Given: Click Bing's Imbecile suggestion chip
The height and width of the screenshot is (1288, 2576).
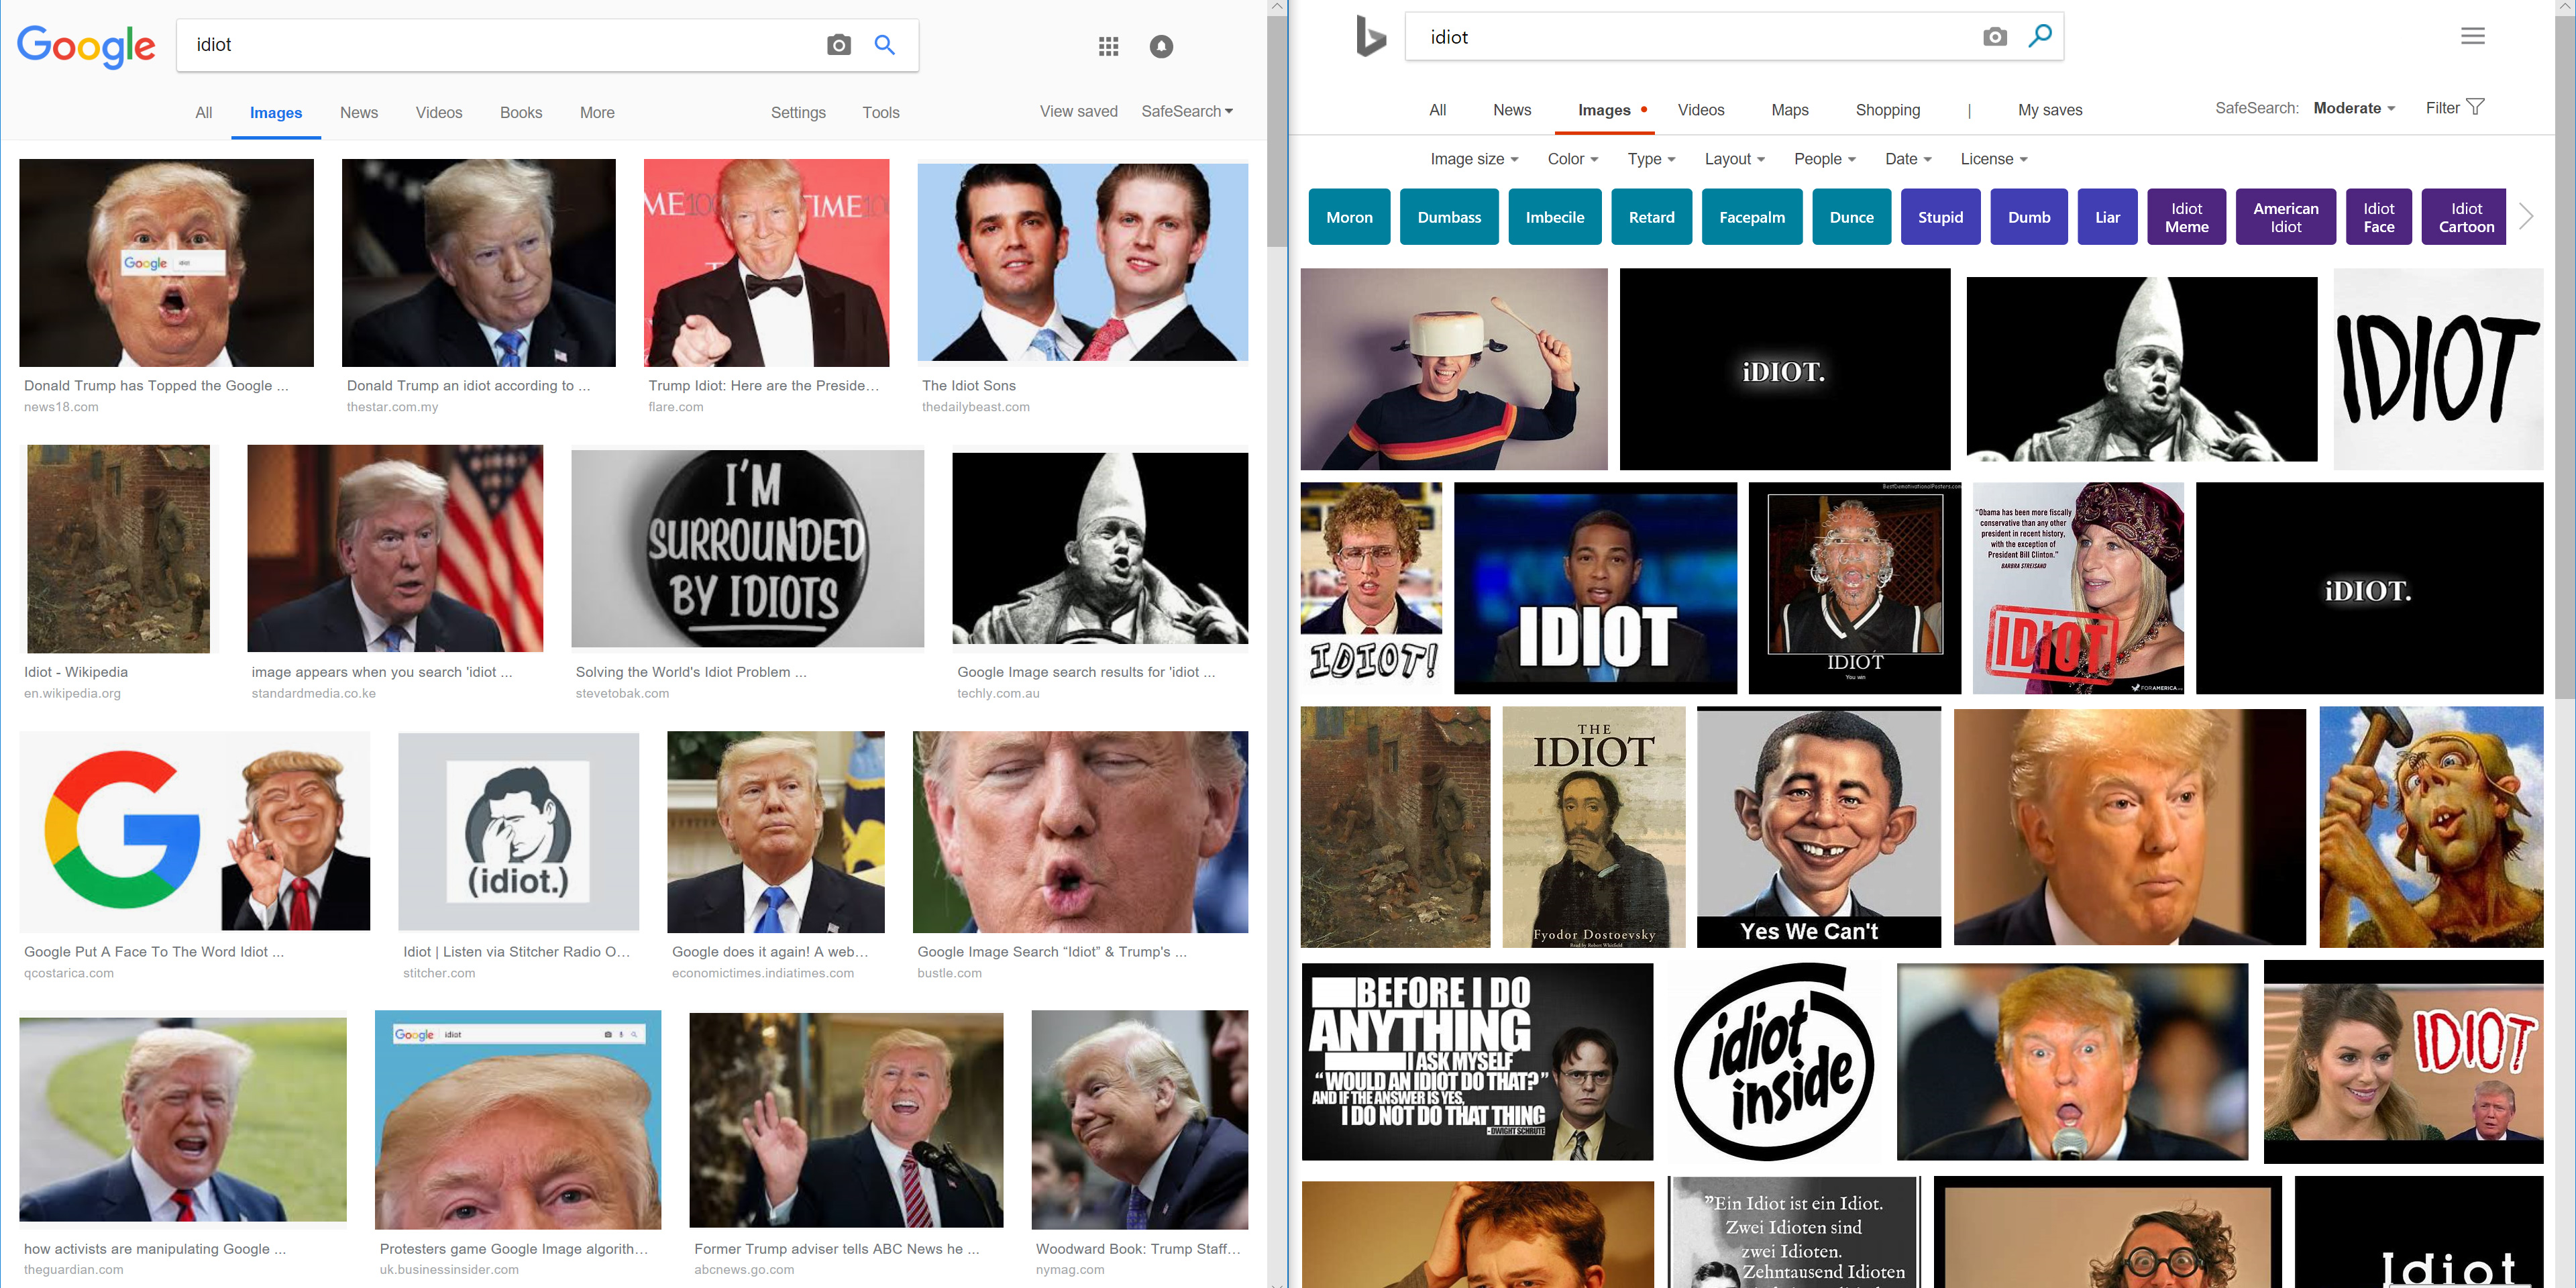Looking at the screenshot, I should 1555,217.
